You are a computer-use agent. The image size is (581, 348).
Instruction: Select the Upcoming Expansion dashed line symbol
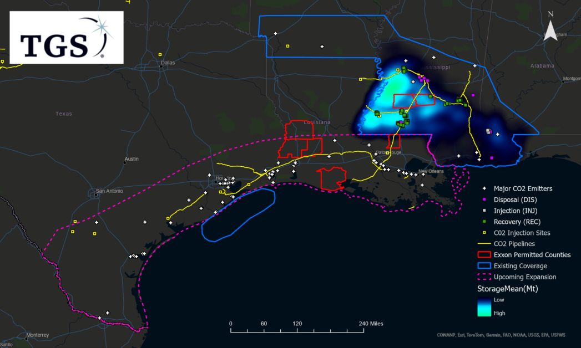coord(484,277)
